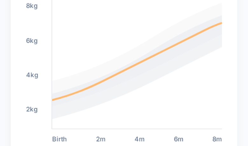
Task: Click empty chart area above the percentile bands
Action: (x=95, y=25)
